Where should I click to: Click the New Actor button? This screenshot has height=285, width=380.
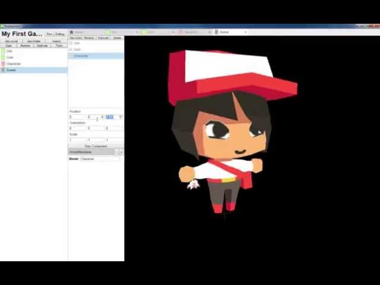[75, 38]
